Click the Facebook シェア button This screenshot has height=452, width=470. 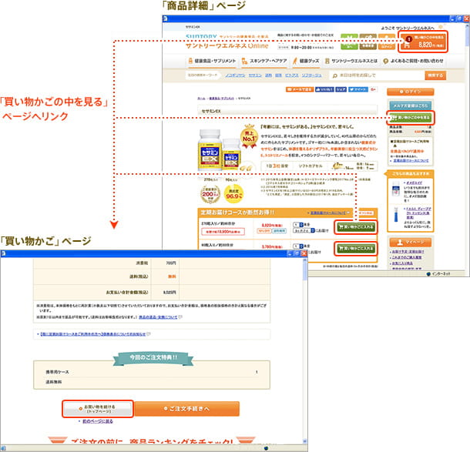point(341,89)
